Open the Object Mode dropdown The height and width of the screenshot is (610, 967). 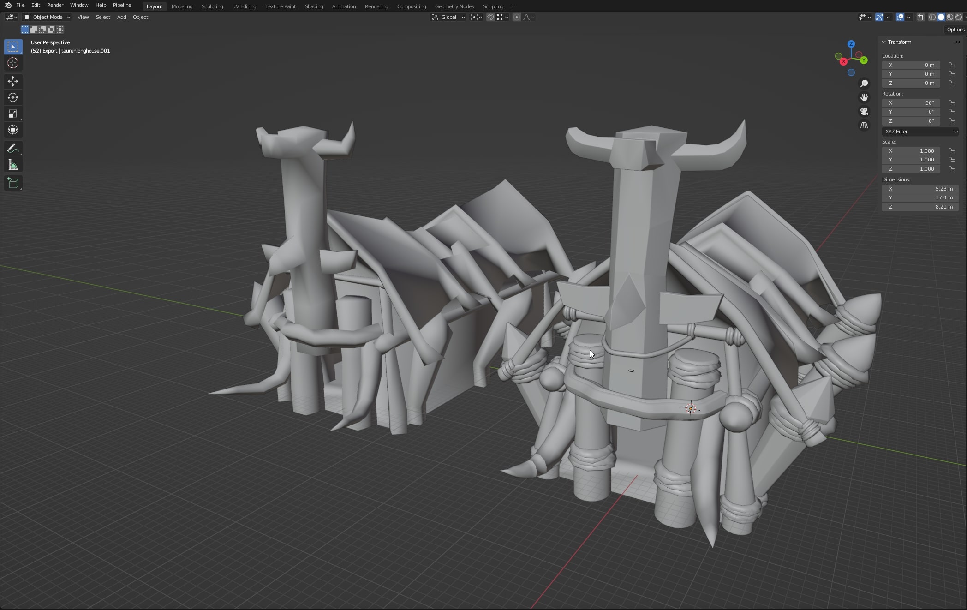(x=47, y=17)
